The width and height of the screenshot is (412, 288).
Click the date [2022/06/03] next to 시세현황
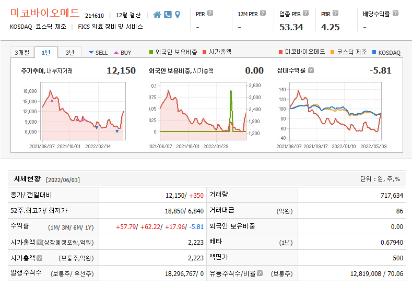[63, 180]
